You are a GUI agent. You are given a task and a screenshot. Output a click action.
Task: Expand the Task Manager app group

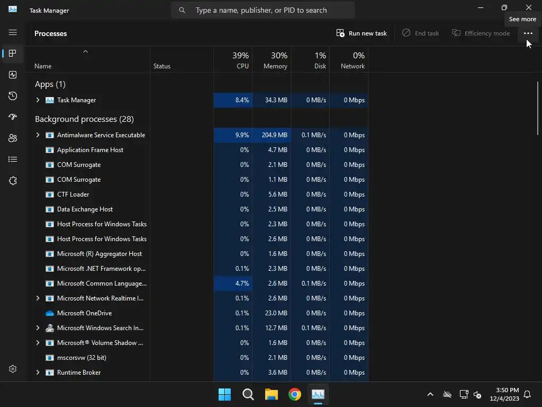(x=38, y=100)
